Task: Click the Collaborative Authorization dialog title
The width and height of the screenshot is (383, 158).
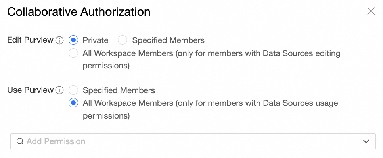Action: pyautogui.click(x=79, y=12)
